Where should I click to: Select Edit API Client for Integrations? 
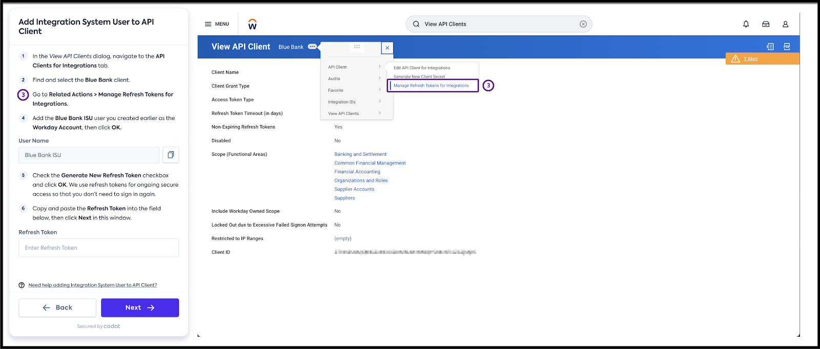tap(422, 68)
